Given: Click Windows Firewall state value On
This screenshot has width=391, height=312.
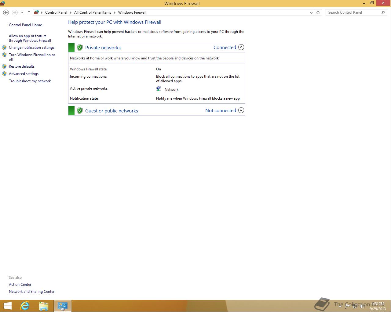Looking at the screenshot, I should click(x=159, y=69).
